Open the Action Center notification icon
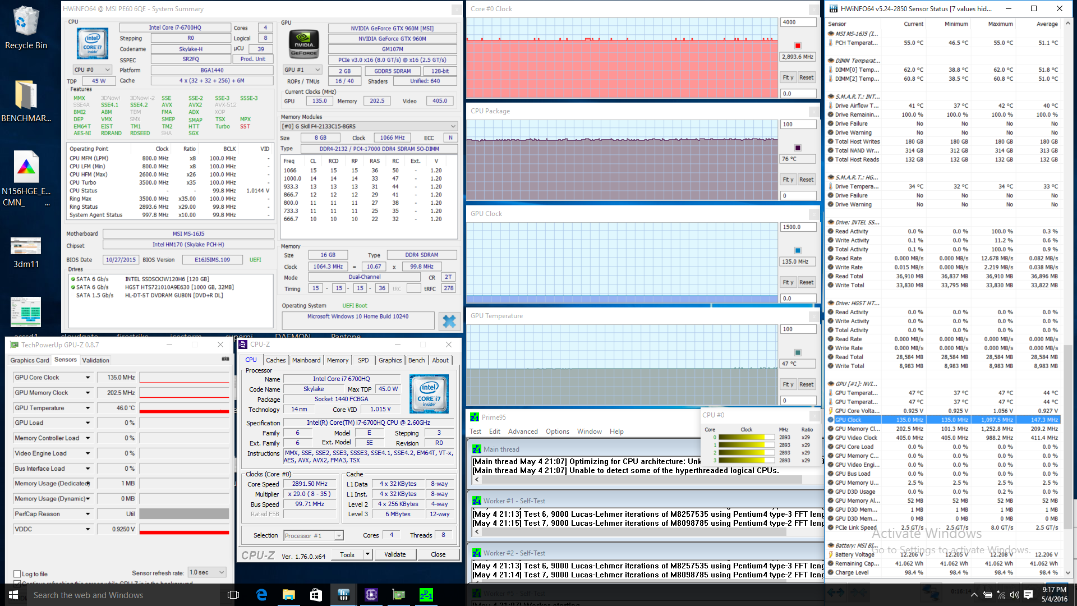The image size is (1077, 606). (x=1028, y=595)
